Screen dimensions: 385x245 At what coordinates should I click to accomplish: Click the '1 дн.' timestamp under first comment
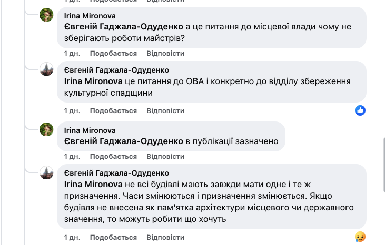72,54
